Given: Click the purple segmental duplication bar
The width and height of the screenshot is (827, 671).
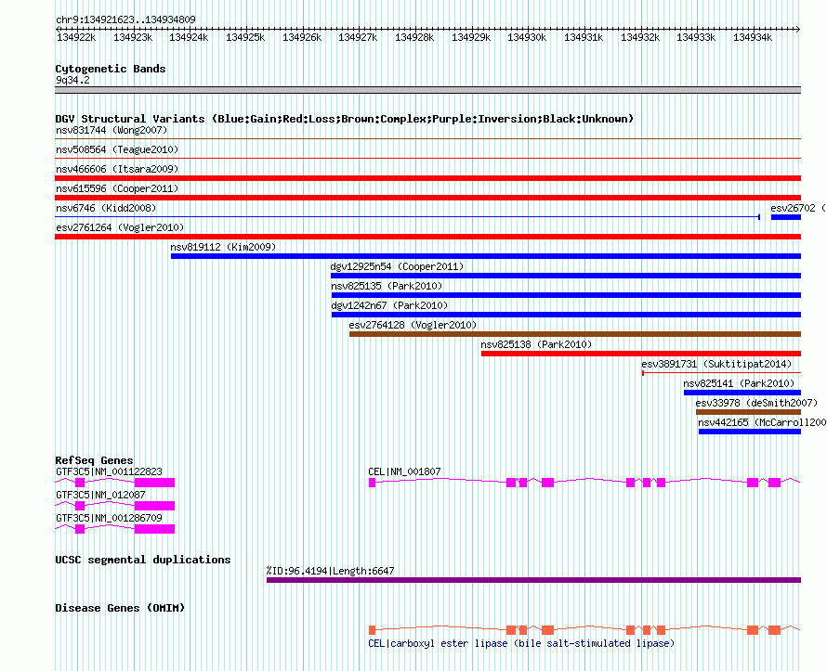Looking at the screenshot, I should point(533,580).
